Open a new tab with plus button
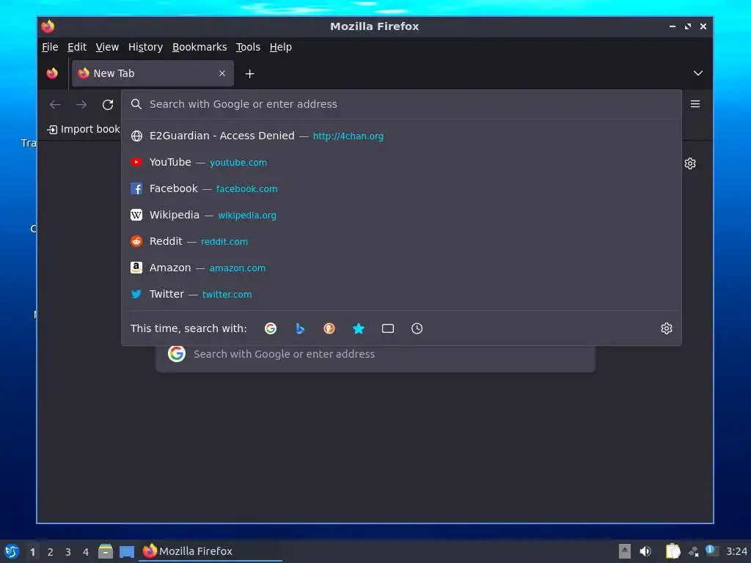 pyautogui.click(x=249, y=74)
